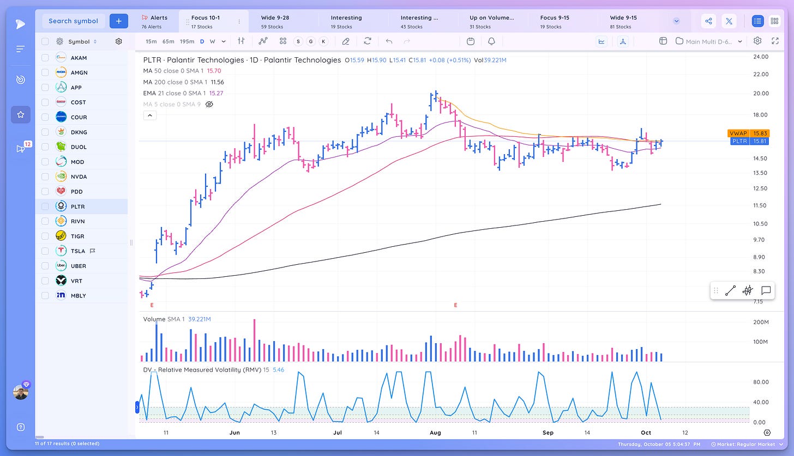
Task: Open watchlist column settings gear on right
Action: pos(119,41)
